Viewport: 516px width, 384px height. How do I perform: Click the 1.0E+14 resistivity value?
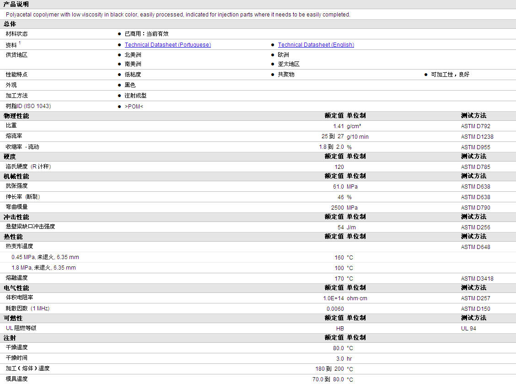333,298
